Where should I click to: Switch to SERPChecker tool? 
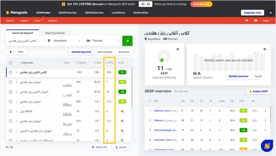tap(68, 13)
